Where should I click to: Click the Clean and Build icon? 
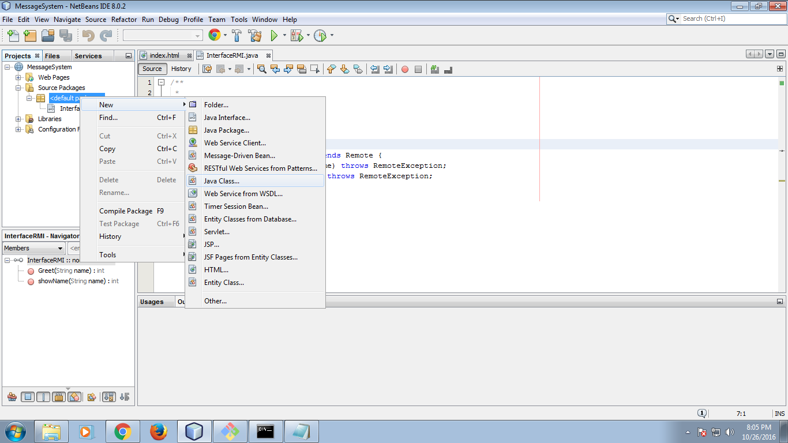pos(255,36)
